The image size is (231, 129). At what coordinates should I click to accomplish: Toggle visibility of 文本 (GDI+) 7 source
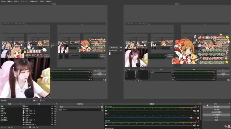pyautogui.click(x=52, y=120)
